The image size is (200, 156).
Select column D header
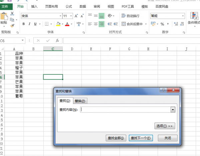72,49
